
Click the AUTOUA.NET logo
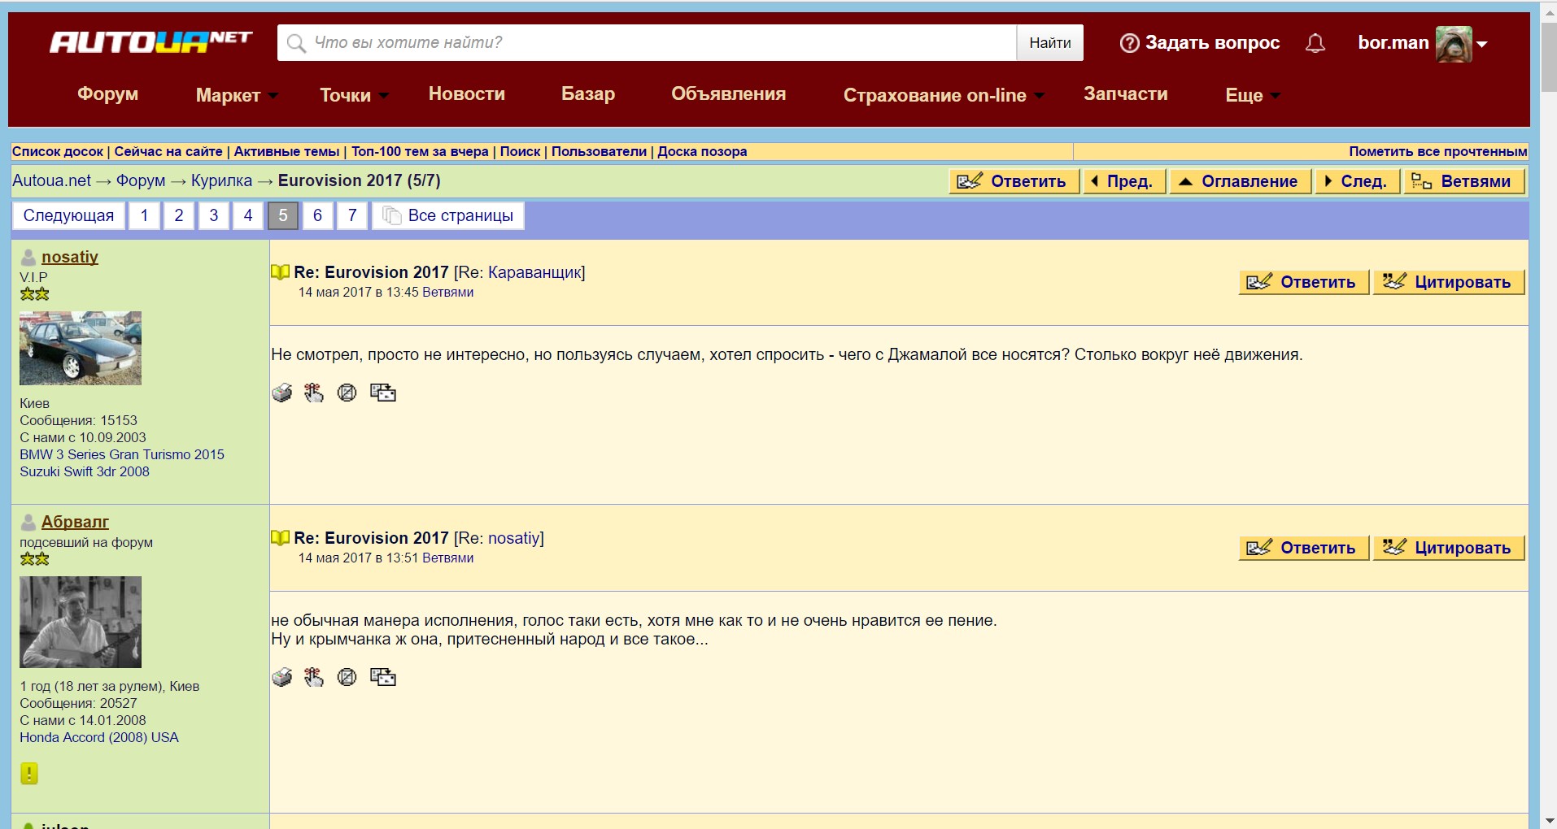tap(150, 41)
